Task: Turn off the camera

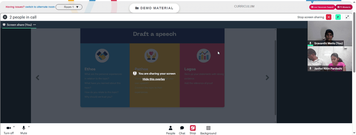Action: 9,130
